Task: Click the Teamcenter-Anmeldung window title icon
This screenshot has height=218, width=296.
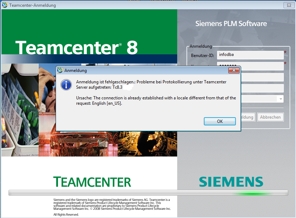Action: [5, 5]
